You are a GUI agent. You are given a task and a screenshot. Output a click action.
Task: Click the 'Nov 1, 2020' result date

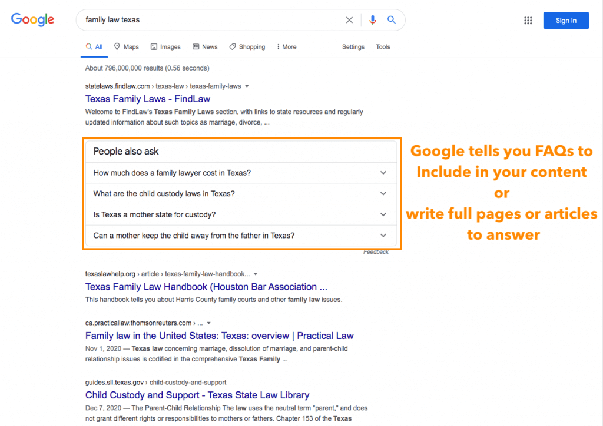[103, 348]
